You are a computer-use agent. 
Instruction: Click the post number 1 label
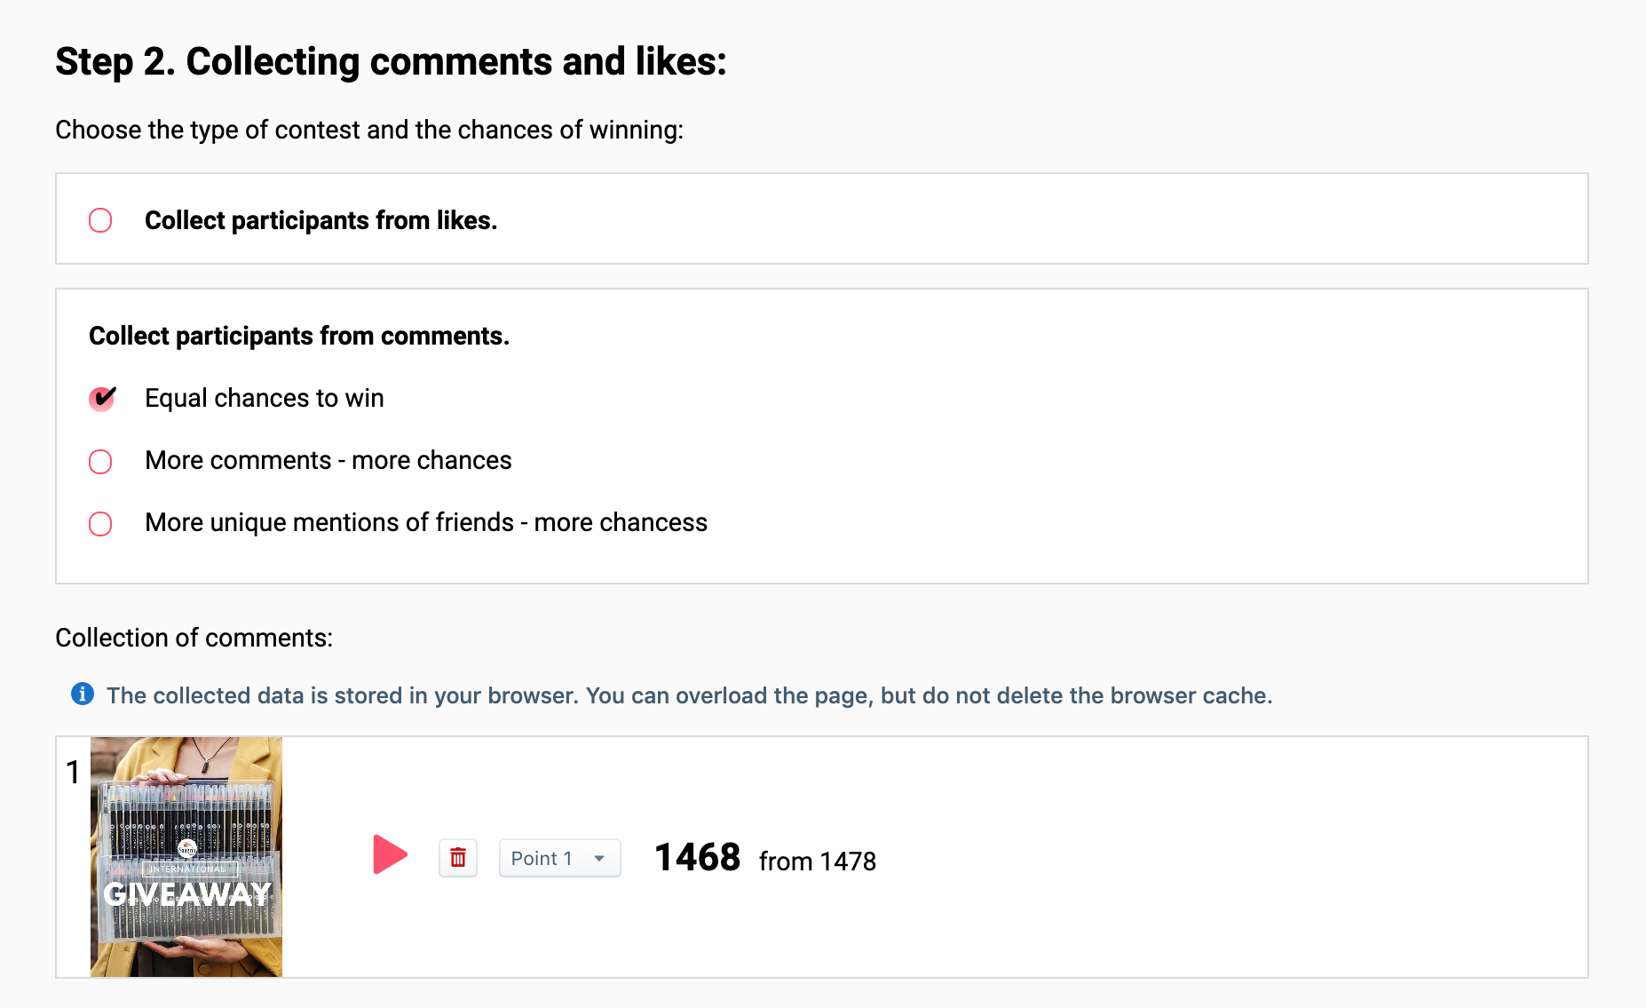click(x=74, y=773)
